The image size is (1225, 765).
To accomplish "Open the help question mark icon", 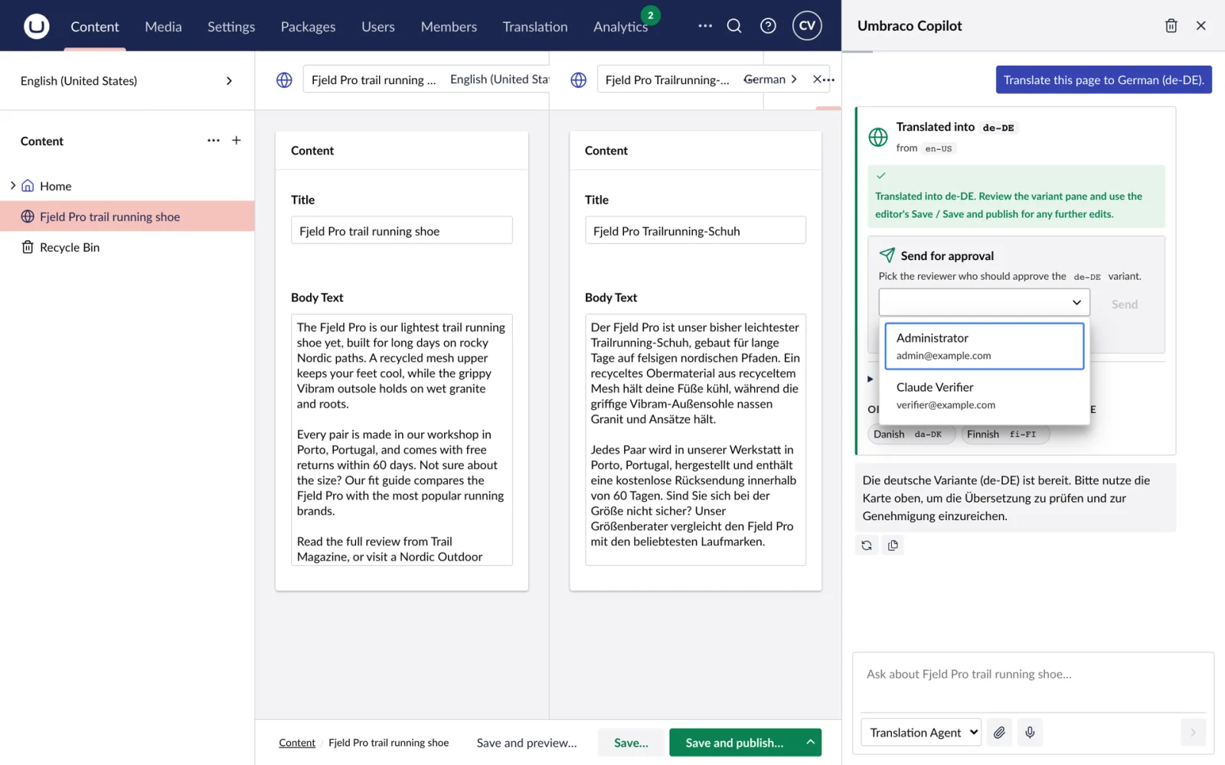I will (768, 26).
